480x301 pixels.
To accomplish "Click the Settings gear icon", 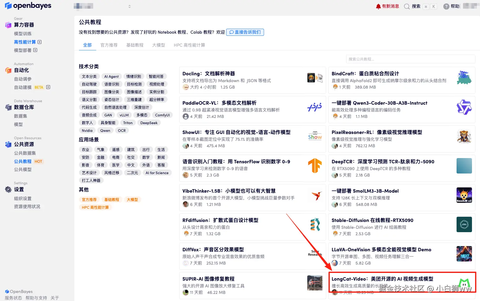I will (x=8, y=190).
